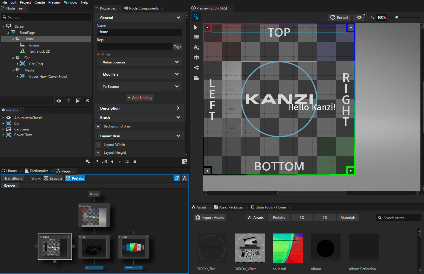Click the filter funnel icon in Node Tree
This screenshot has width=424, height=274.
point(69,101)
